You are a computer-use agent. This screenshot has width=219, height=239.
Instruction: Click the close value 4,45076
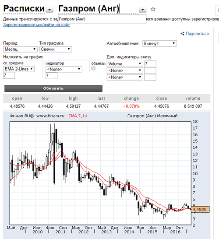[x=162, y=106]
